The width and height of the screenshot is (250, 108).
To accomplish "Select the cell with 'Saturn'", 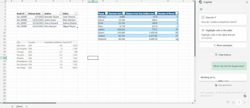I will pyautogui.click(x=103, y=33).
